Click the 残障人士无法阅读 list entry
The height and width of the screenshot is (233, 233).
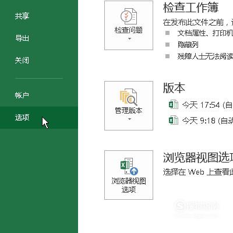tap(205, 57)
